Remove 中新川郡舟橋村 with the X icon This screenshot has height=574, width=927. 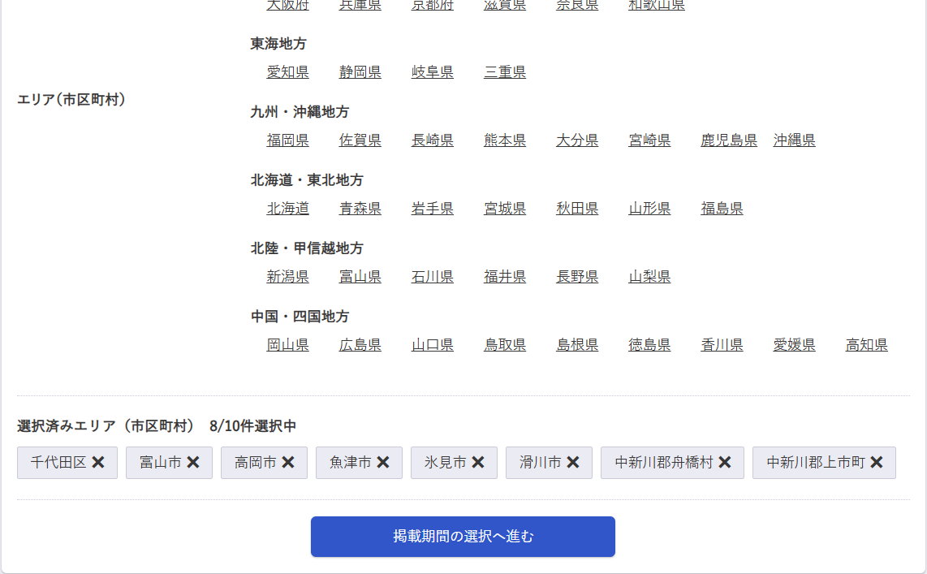click(725, 462)
